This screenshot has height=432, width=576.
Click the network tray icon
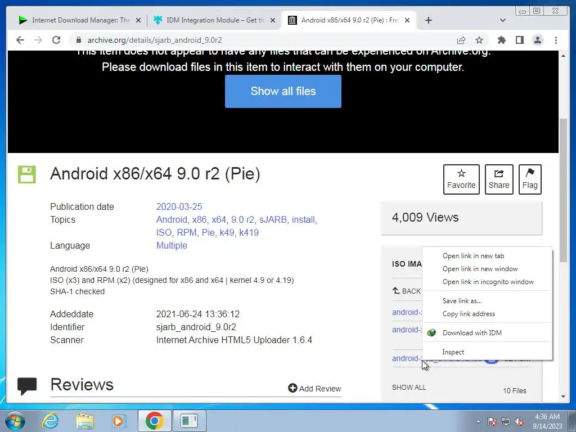506,421
